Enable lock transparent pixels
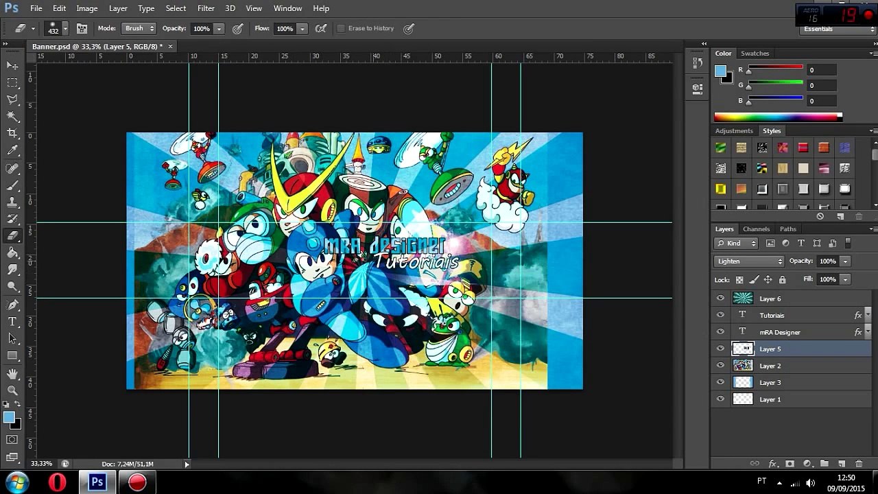This screenshot has height=494, width=878. coord(739,279)
